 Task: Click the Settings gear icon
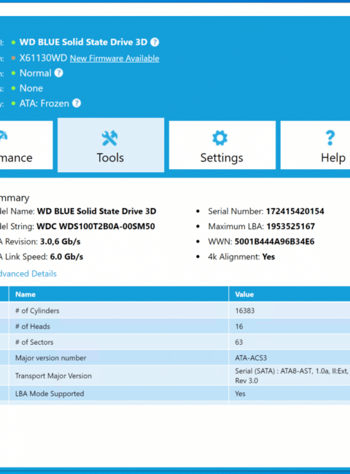[219, 138]
